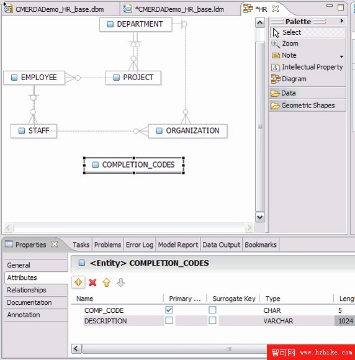Click diagram scroll up arrow
355x360 pixels.
click(x=260, y=23)
